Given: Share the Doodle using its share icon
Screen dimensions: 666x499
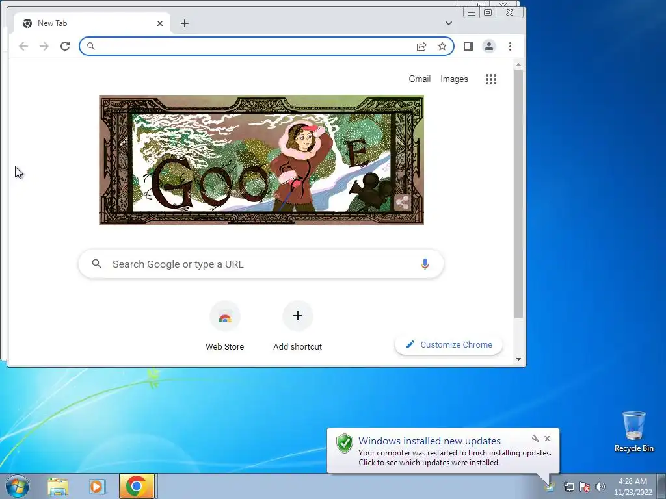Looking at the screenshot, I should pos(402,203).
